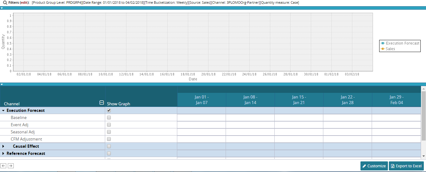The width and height of the screenshot is (426, 172).
Task: Collapse the chart panel with the top arrow
Action: 2,8
